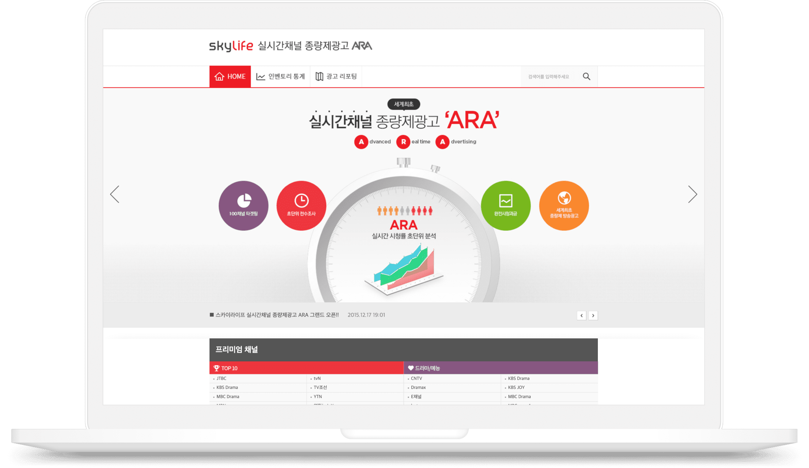
Task: Click the red A icon for Advanced
Action: (361, 142)
